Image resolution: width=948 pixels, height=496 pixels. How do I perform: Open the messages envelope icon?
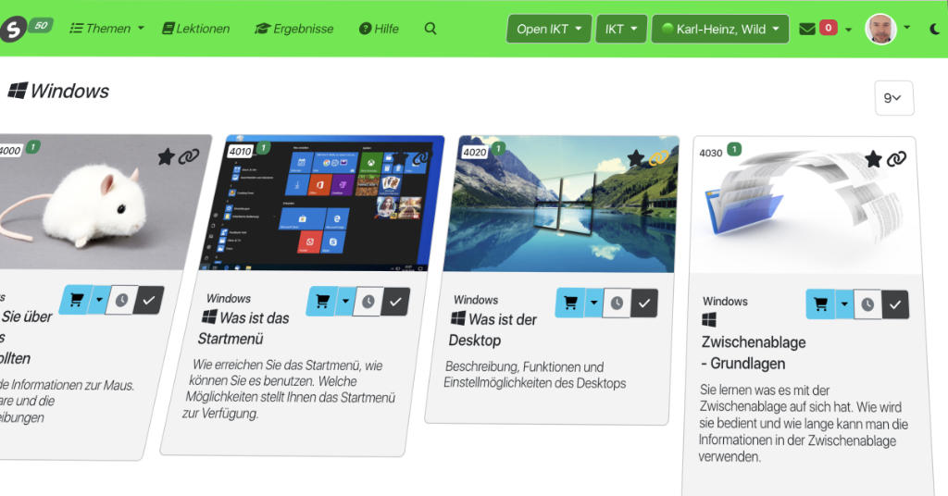[807, 29]
